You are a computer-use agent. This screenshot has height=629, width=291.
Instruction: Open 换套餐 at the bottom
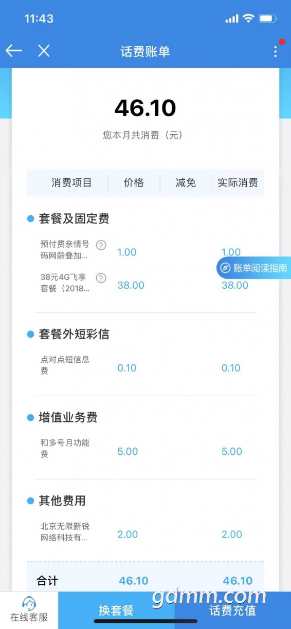pyautogui.click(x=116, y=610)
